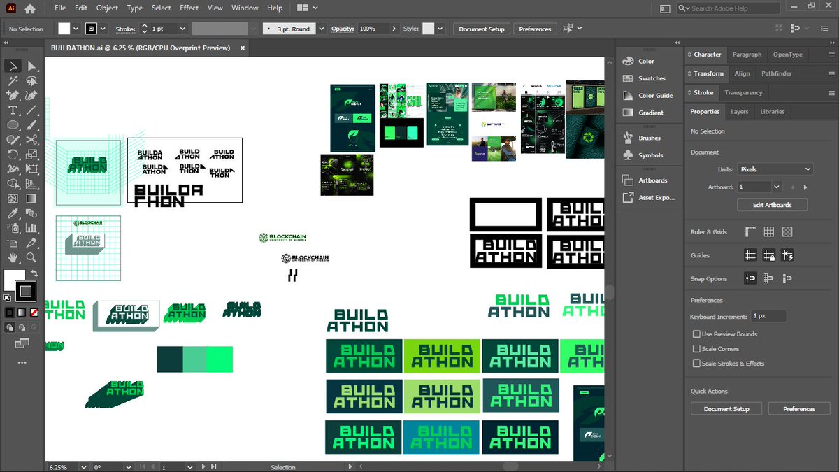Screen dimensions: 839x472
Task: Select the Column Graph tool
Action: (x=31, y=228)
